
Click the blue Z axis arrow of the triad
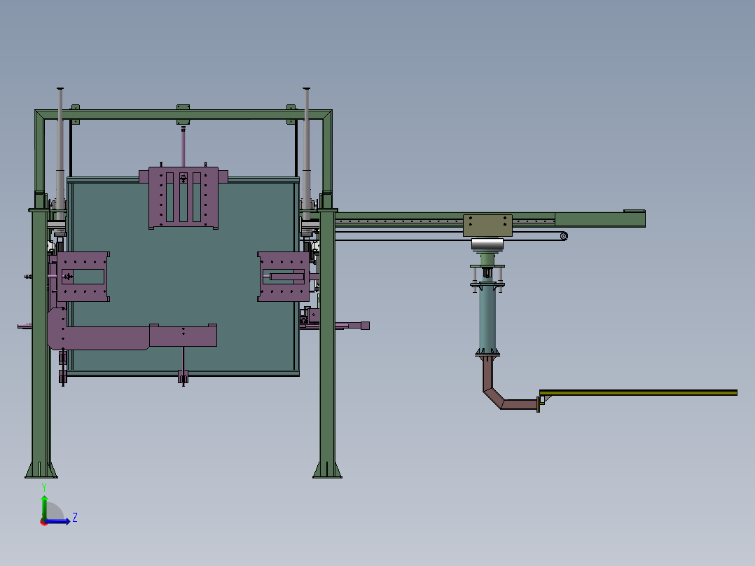pyautogui.click(x=62, y=521)
